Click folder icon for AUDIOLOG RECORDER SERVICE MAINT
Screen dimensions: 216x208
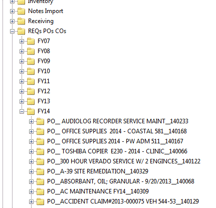click(x=40, y=121)
